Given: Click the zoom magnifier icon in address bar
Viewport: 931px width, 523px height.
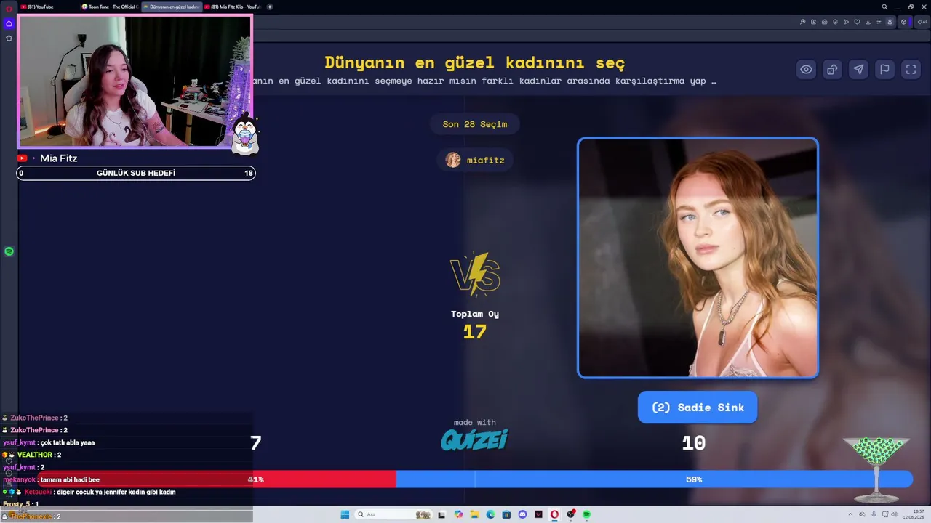Looking at the screenshot, I should [802, 22].
